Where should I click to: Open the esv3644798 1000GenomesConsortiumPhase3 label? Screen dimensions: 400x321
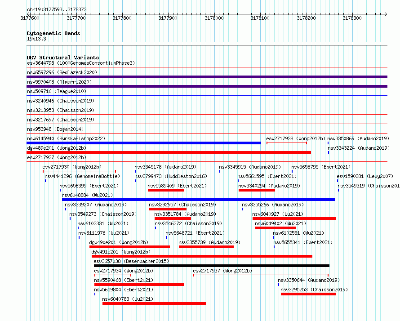coord(80,63)
